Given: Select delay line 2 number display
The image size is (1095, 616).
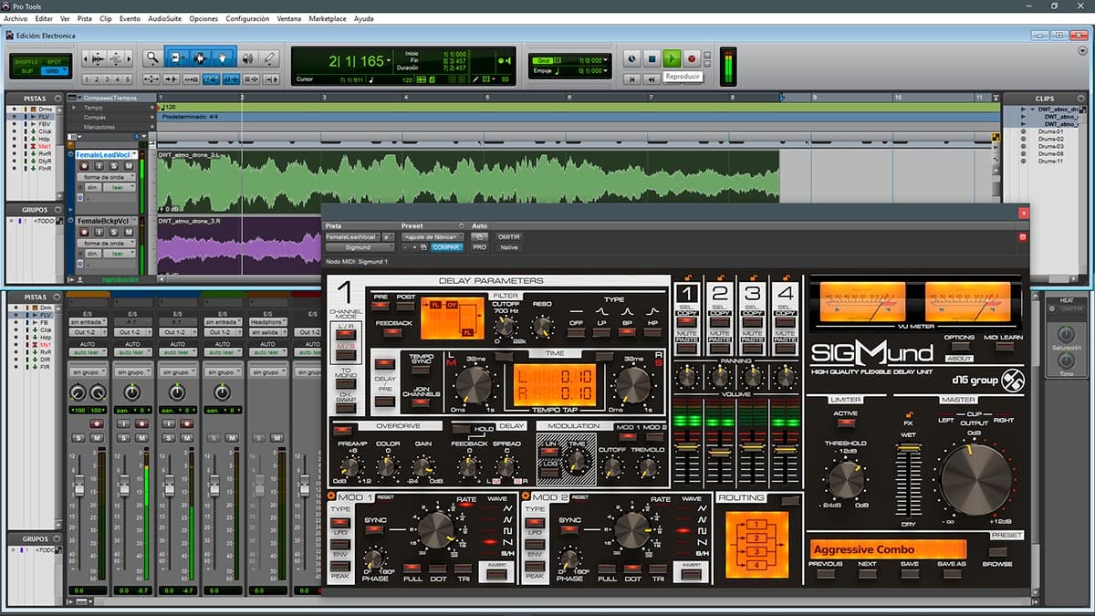Looking at the screenshot, I should 721,293.
